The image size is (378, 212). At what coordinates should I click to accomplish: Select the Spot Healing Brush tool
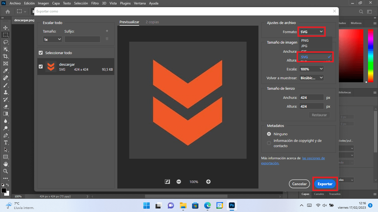tap(5, 78)
